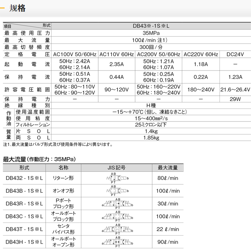Click the AC220V 60Hz column header

(201, 54)
